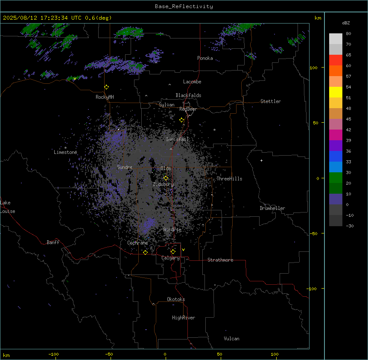Select the Limestone label
This screenshot has width=368, height=360.
(x=65, y=152)
